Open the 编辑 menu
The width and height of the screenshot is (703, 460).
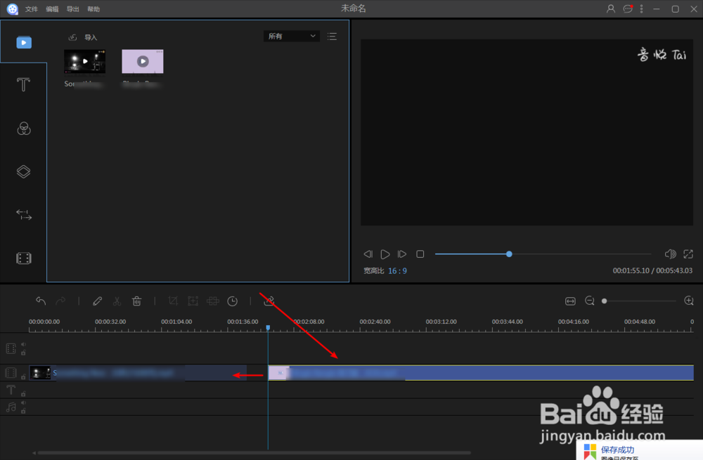coord(52,9)
